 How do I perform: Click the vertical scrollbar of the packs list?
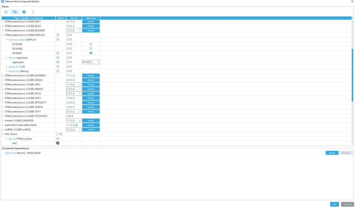point(353,75)
